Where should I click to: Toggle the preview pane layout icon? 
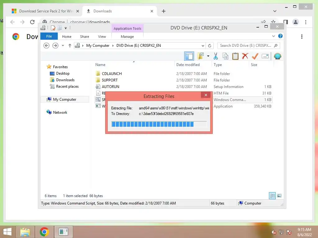189,56
